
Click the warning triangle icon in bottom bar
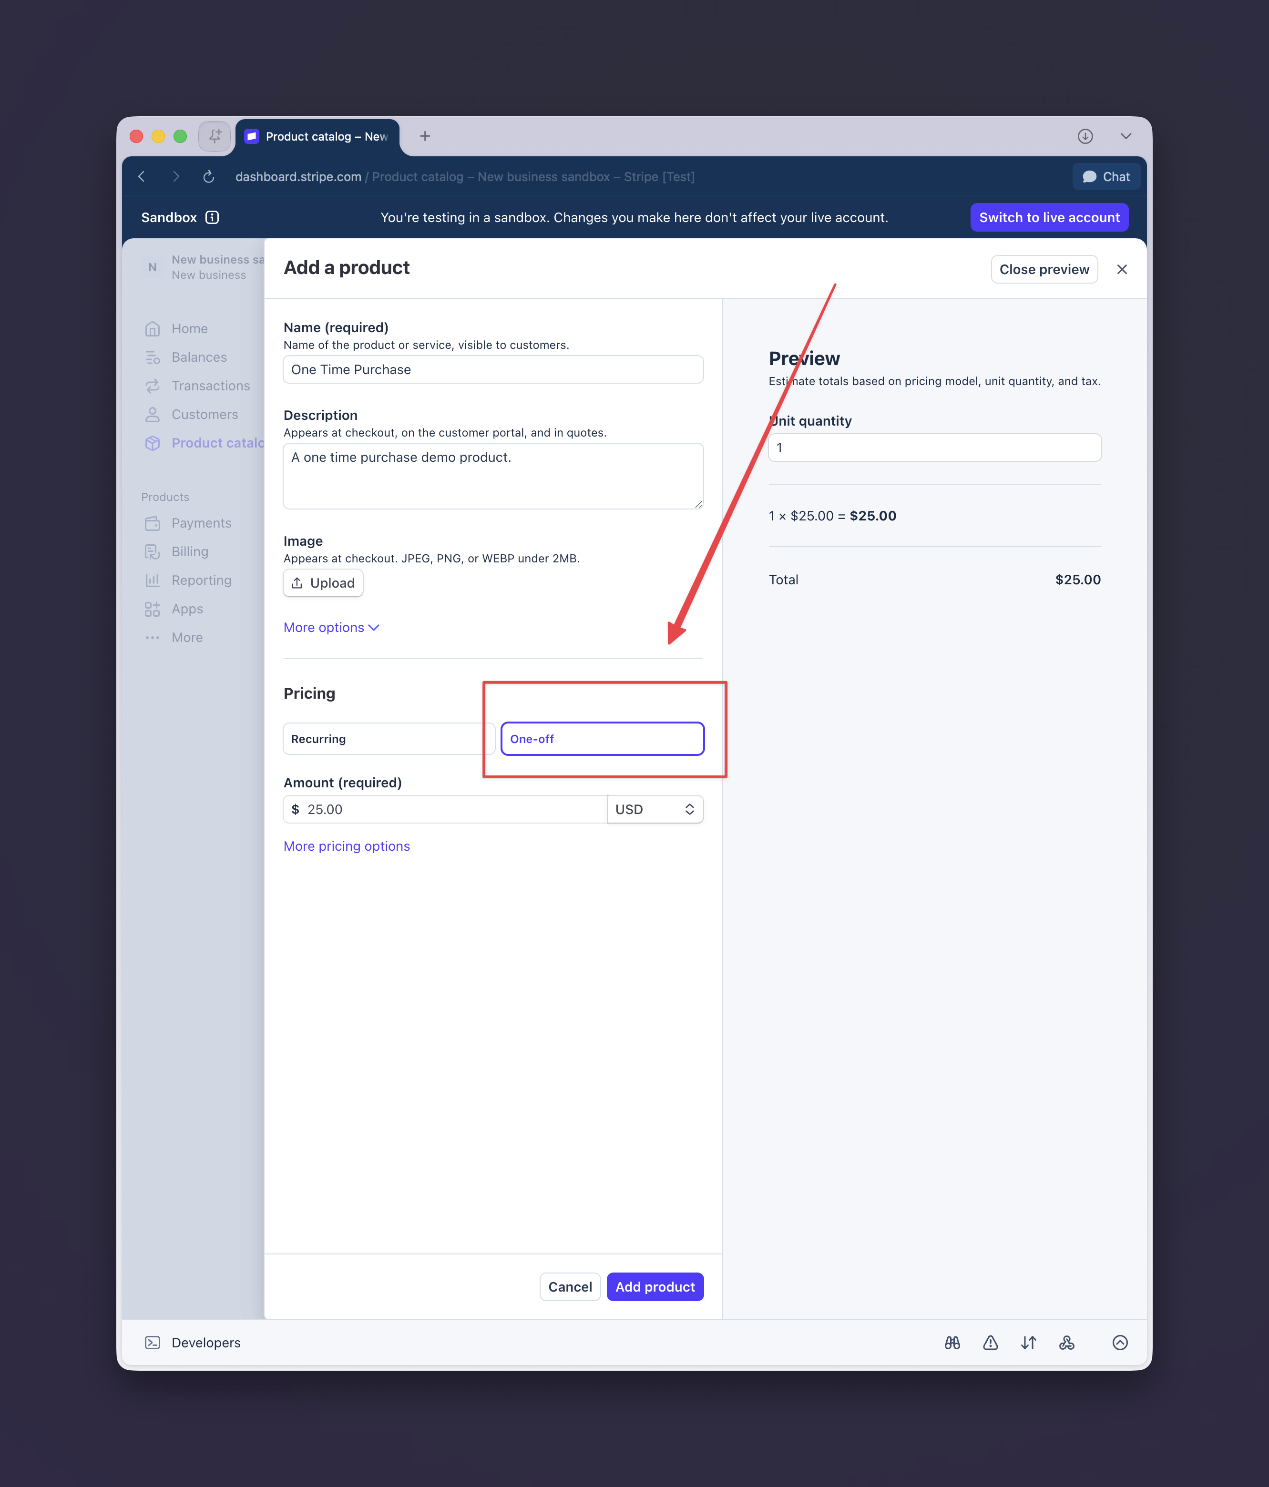tap(991, 1343)
